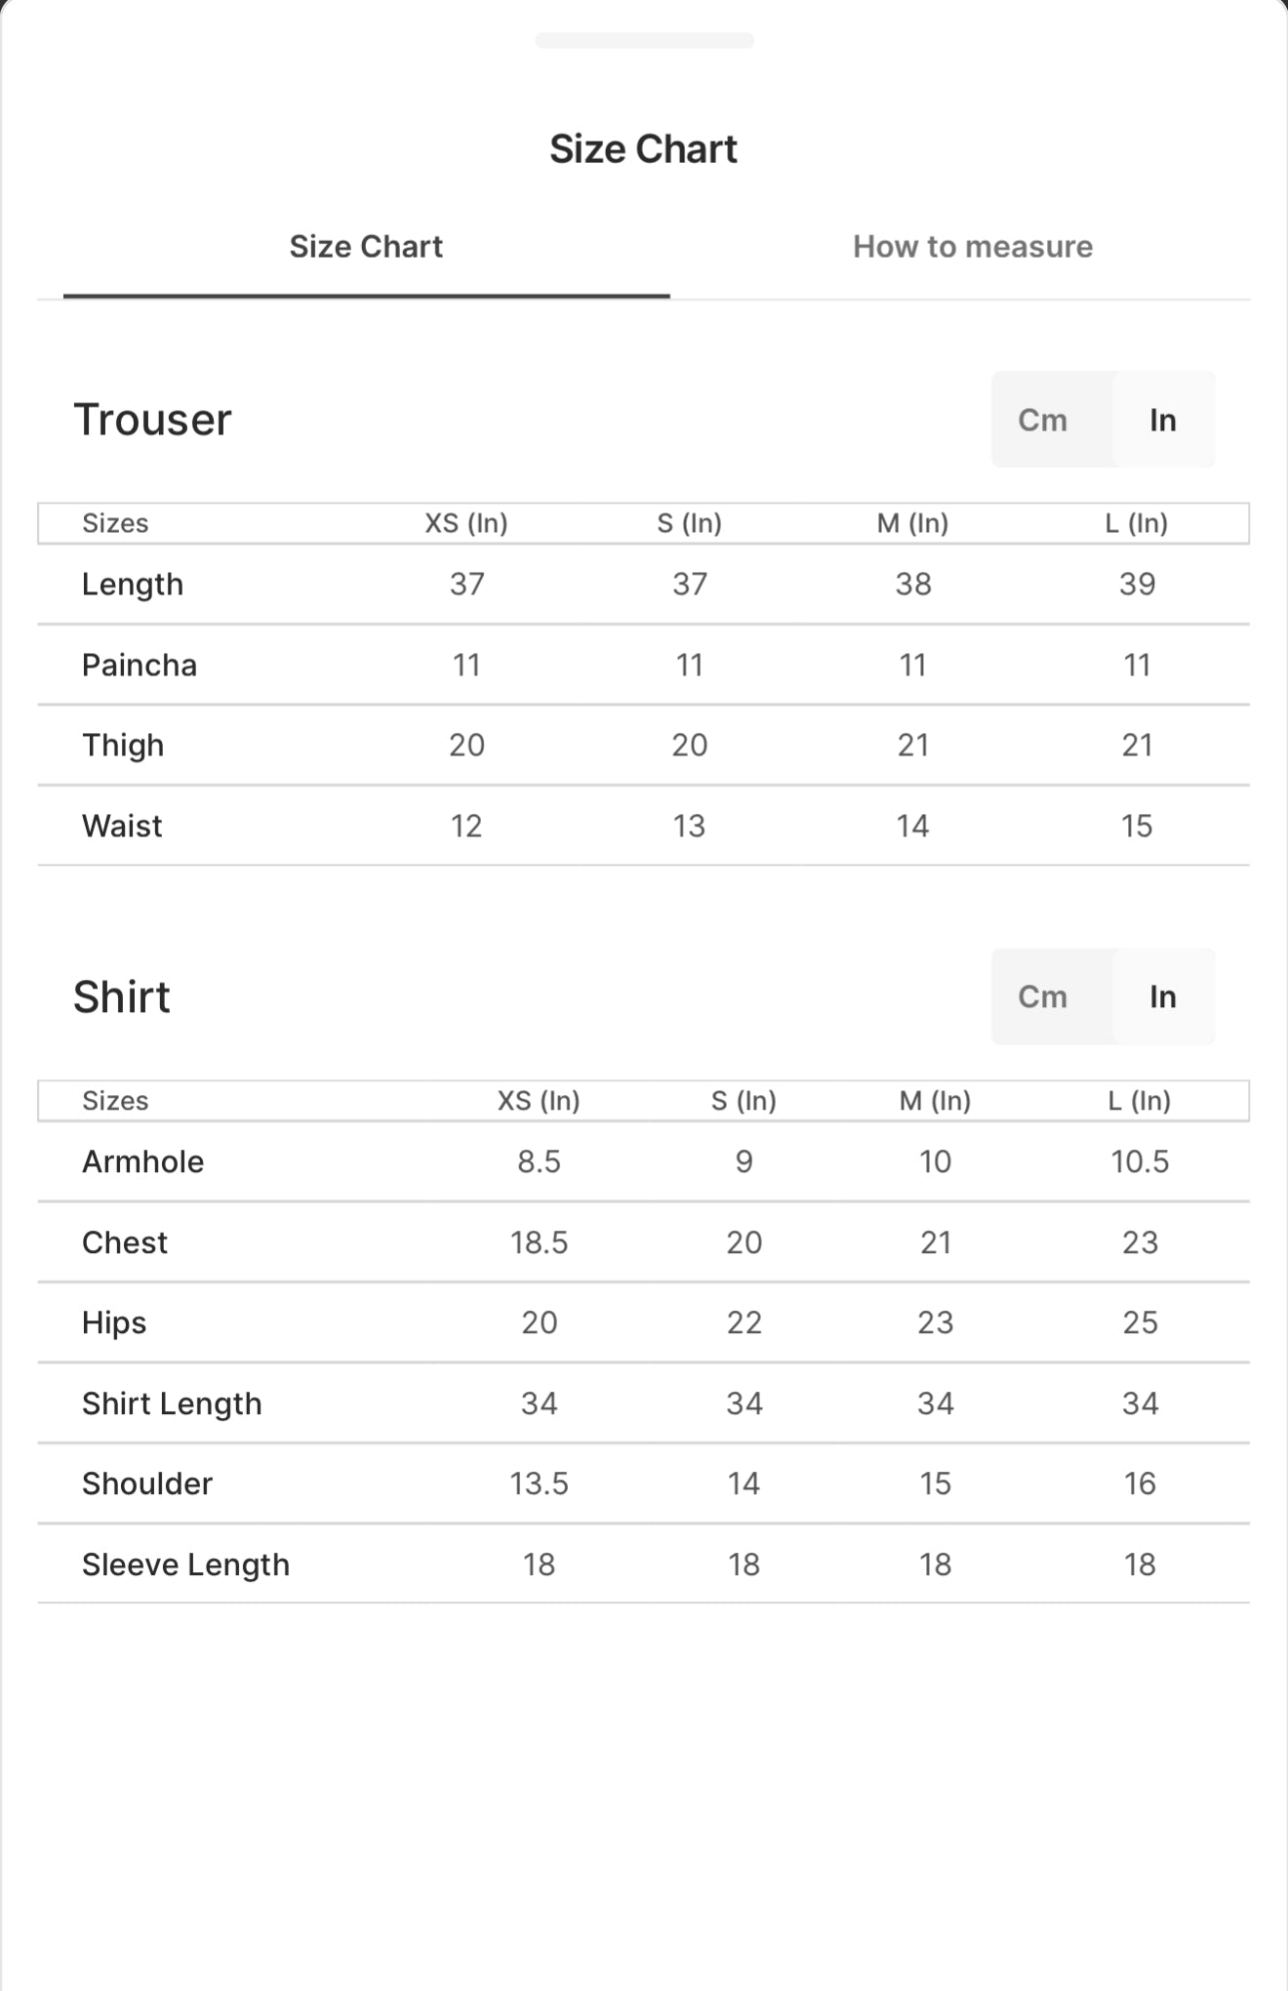Switch Shirt units to Cm
1288x1991 pixels.
(x=1042, y=996)
